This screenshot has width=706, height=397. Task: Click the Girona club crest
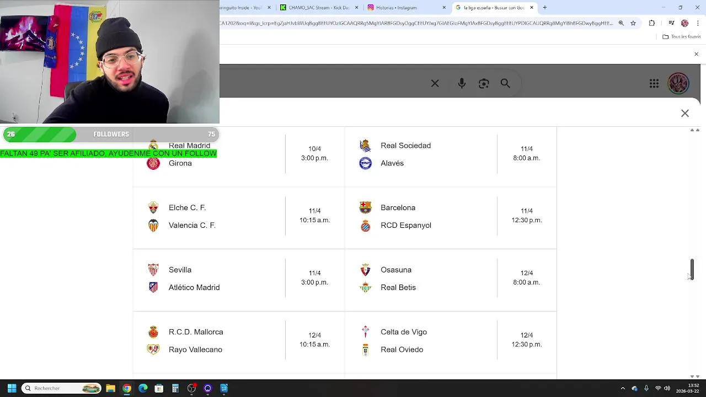(x=153, y=163)
